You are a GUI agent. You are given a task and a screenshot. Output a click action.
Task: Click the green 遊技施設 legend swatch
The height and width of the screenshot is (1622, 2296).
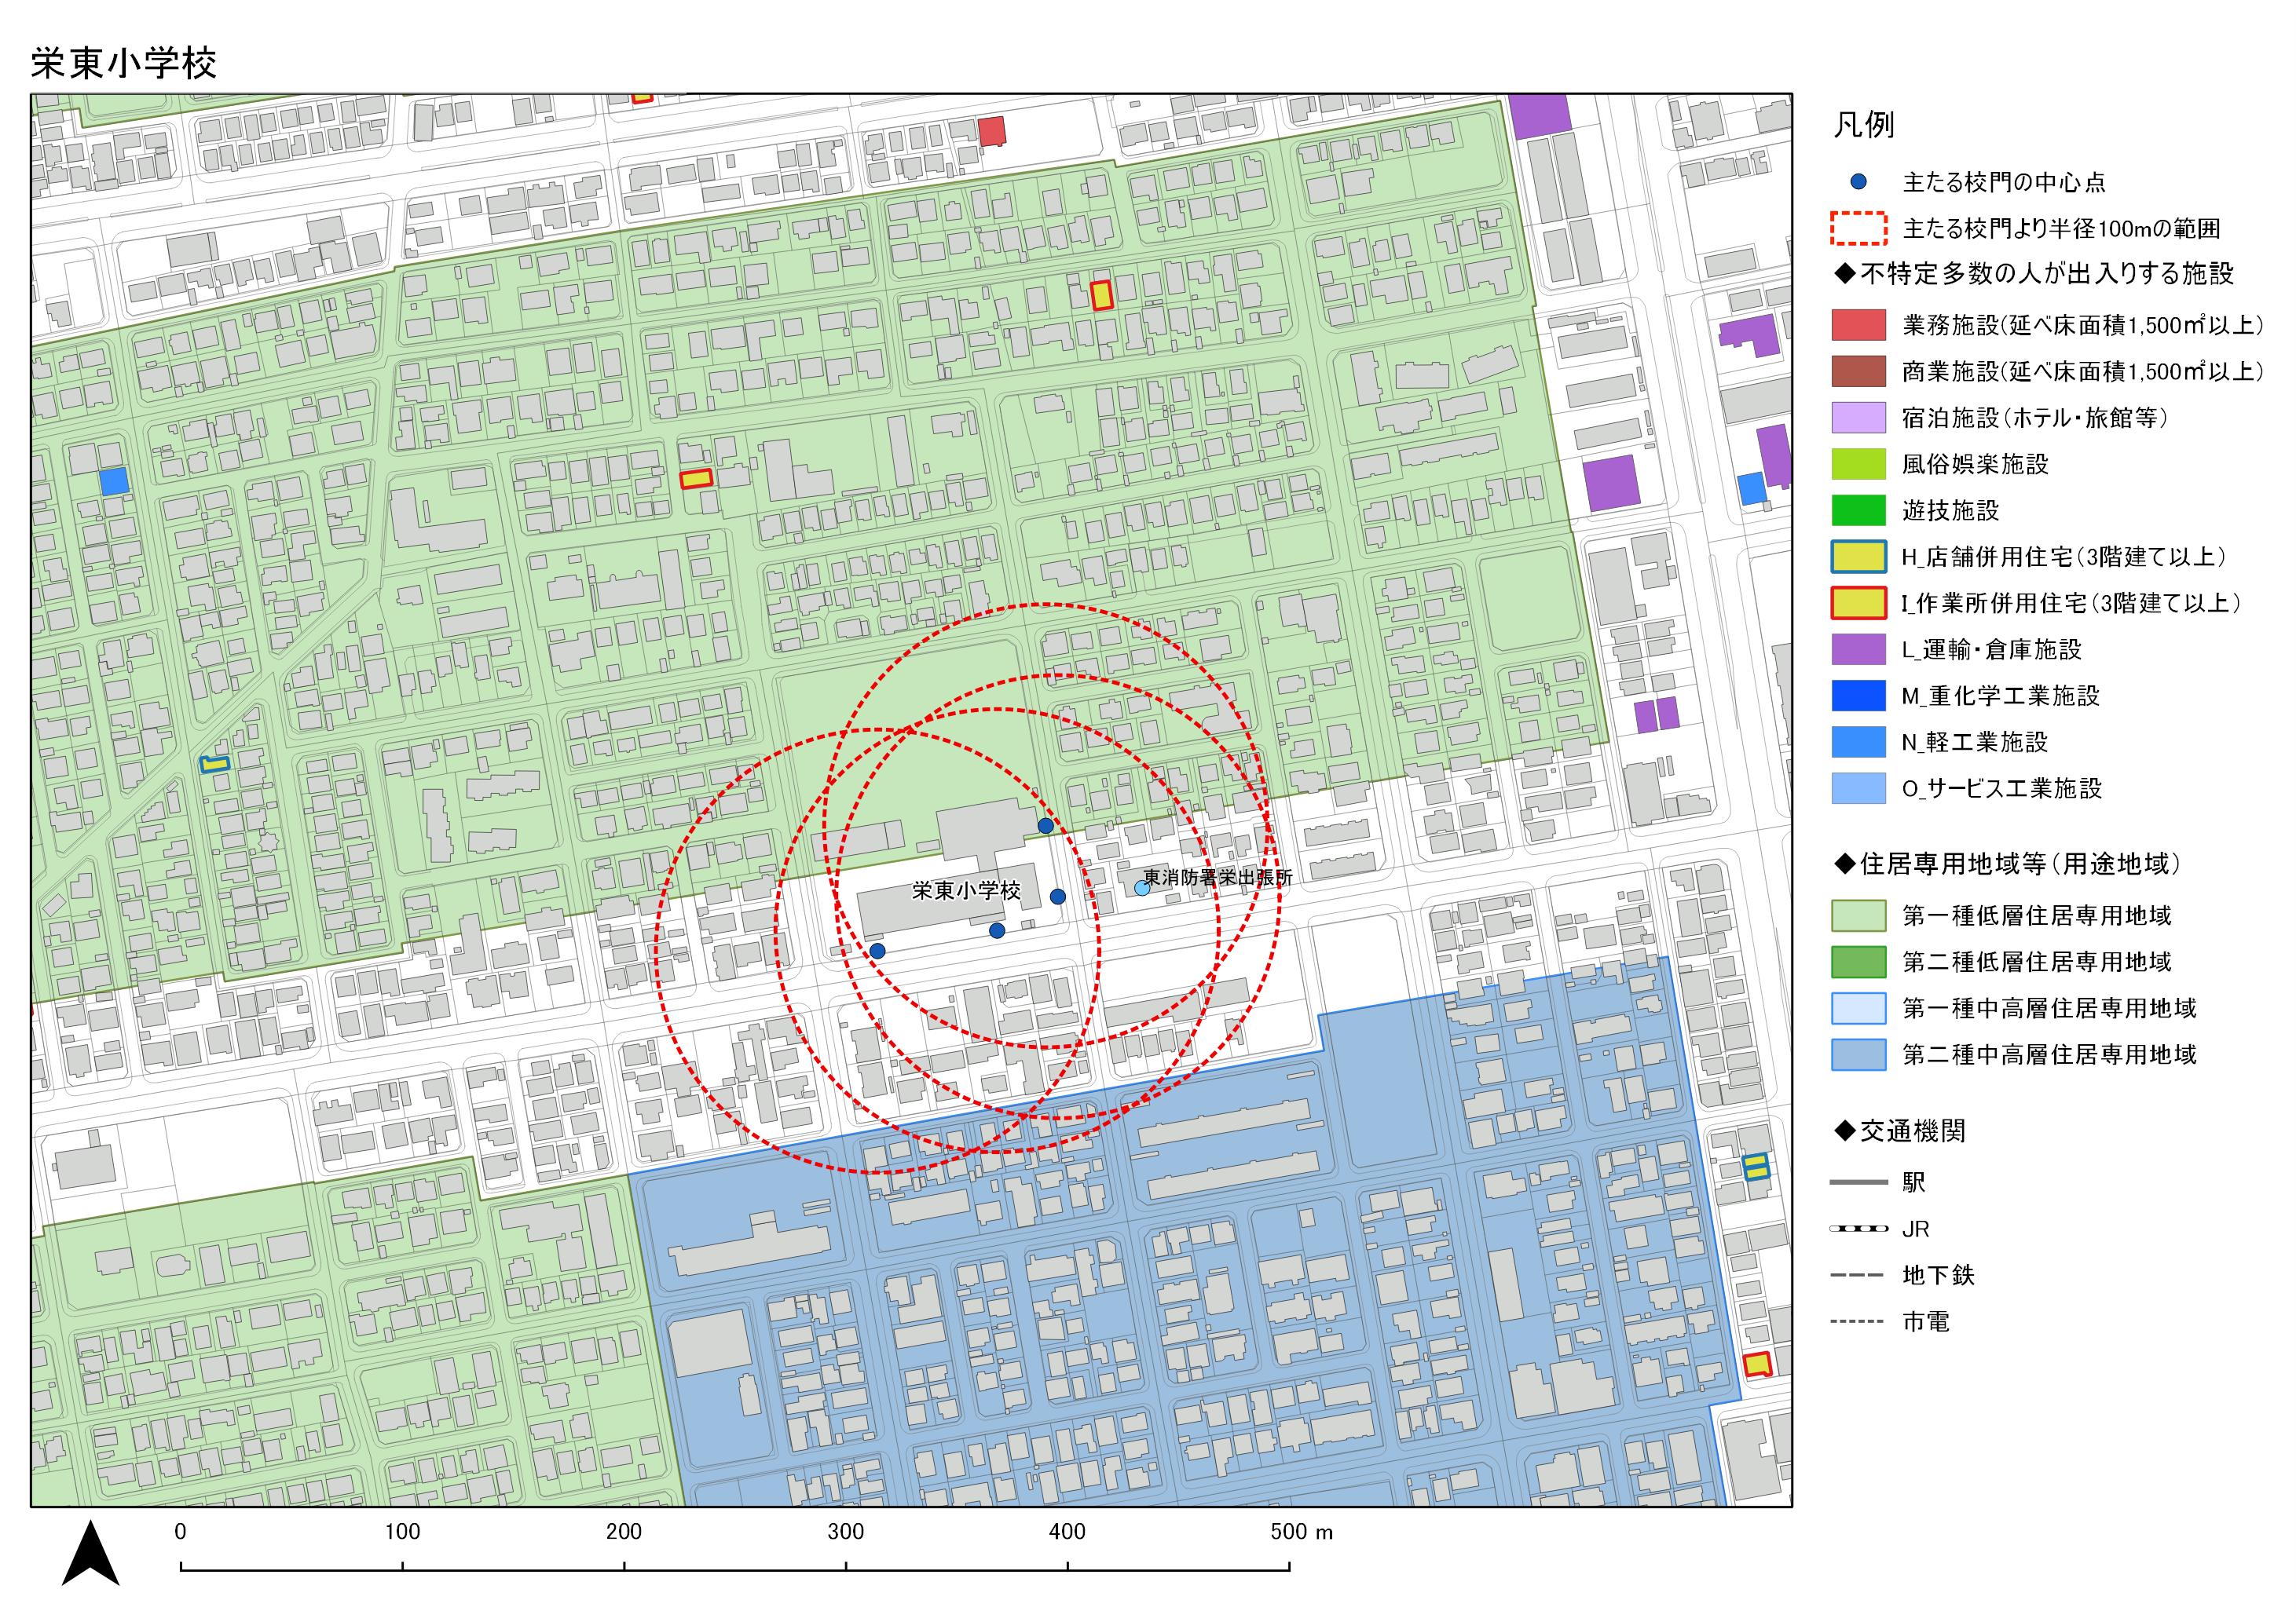coord(1858,510)
